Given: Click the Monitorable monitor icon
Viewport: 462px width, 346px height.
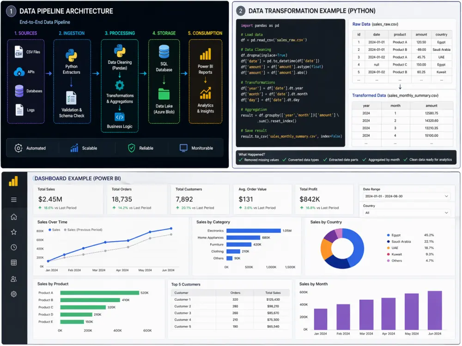Looking at the screenshot, I should pyautogui.click(x=183, y=148).
